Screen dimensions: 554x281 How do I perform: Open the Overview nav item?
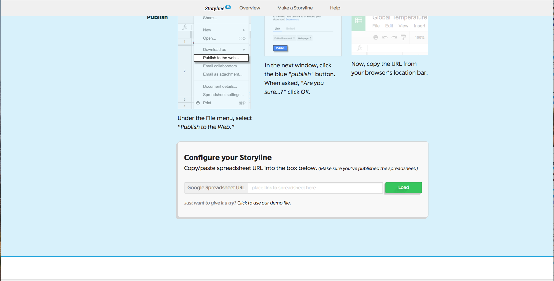tap(250, 8)
